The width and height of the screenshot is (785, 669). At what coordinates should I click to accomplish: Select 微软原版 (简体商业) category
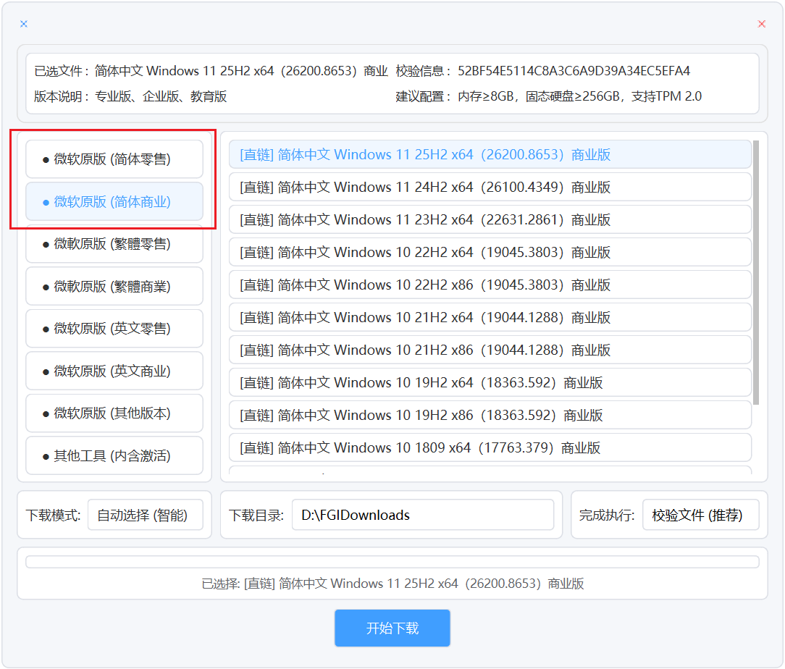click(114, 202)
